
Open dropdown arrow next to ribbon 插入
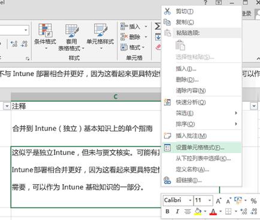(146, 26)
